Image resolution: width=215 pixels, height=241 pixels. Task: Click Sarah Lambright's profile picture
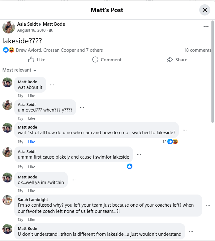point(7,200)
